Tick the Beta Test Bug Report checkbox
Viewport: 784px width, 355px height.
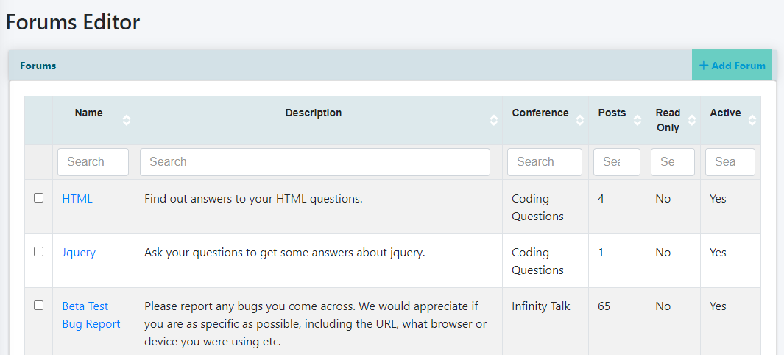pyautogui.click(x=39, y=306)
